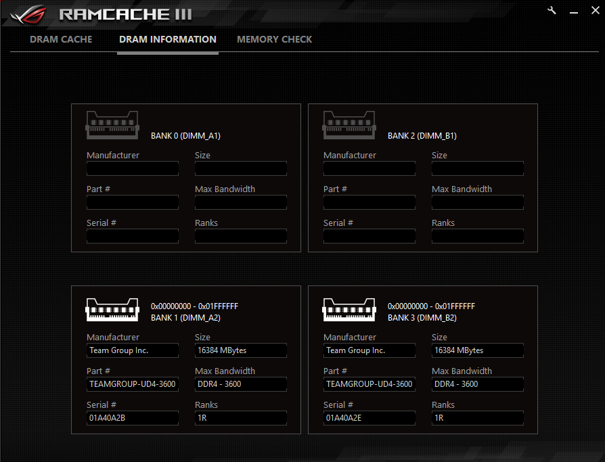The image size is (605, 462).
Task: Click the BANK 3 (DIMM_B2) label
Action: (422, 318)
